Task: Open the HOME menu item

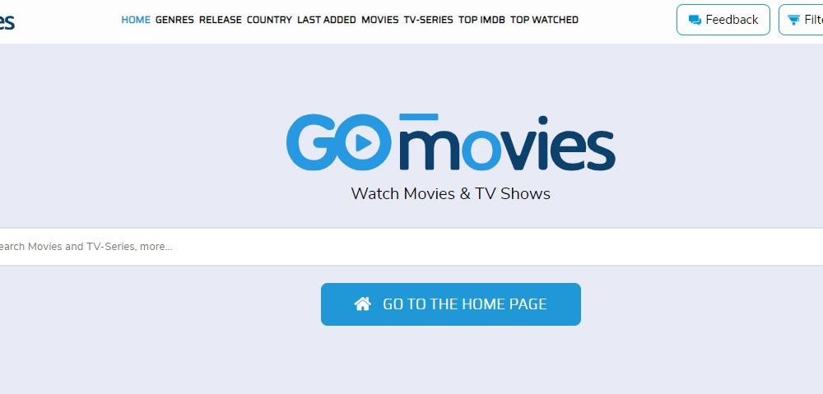Action: point(136,20)
